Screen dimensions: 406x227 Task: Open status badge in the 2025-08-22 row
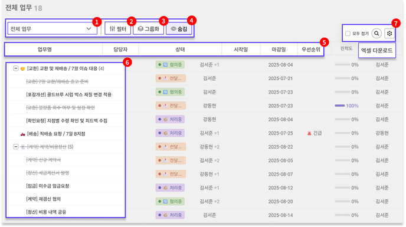(171, 147)
